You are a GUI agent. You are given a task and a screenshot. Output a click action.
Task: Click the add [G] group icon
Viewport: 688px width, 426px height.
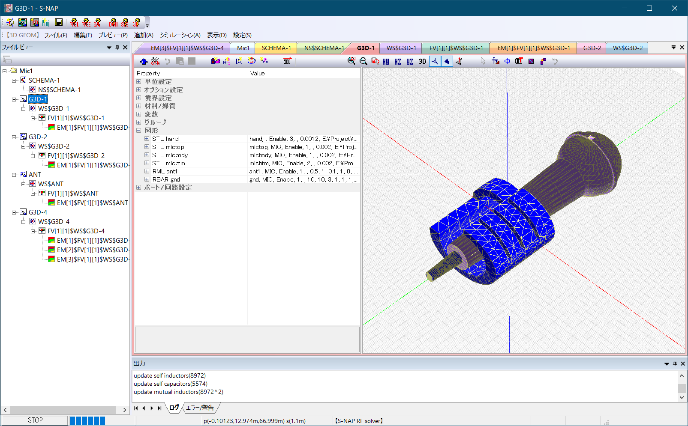239,61
